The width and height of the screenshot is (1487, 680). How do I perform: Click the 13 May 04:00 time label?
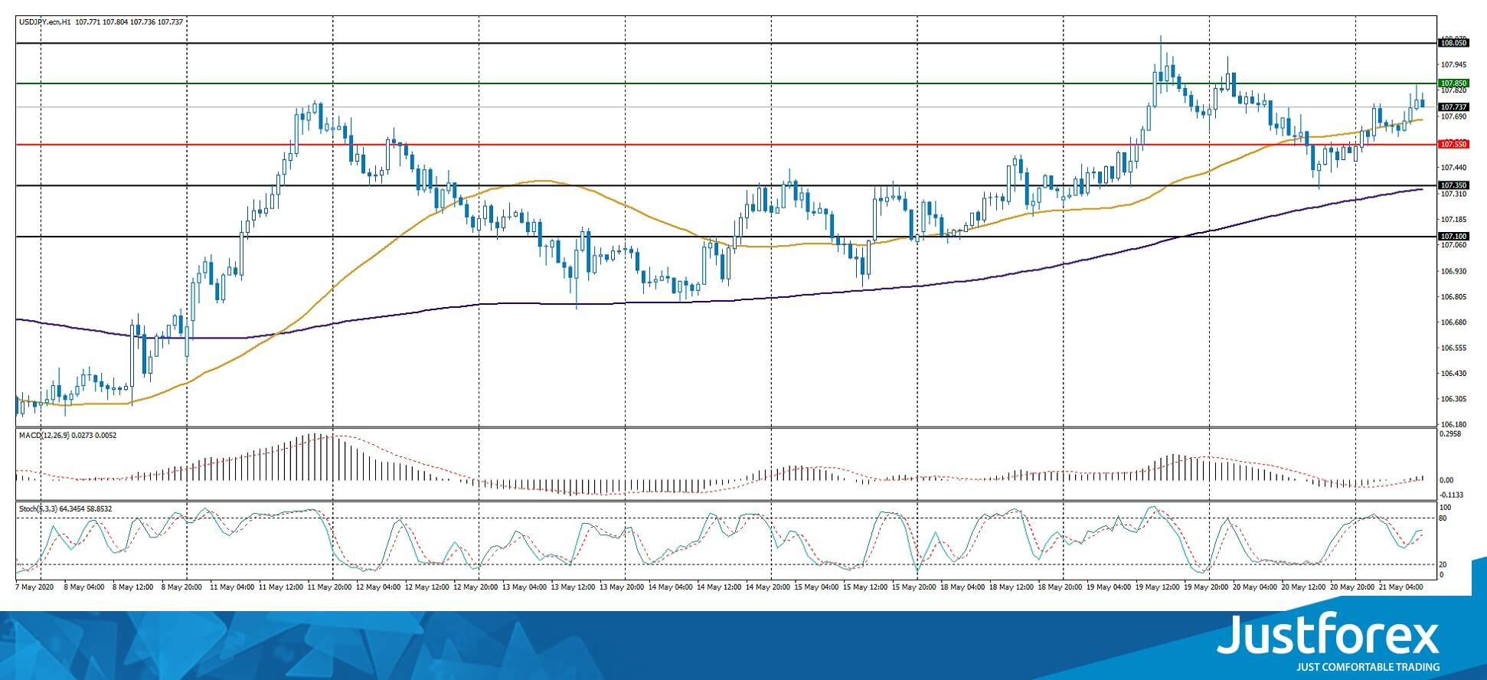click(525, 587)
